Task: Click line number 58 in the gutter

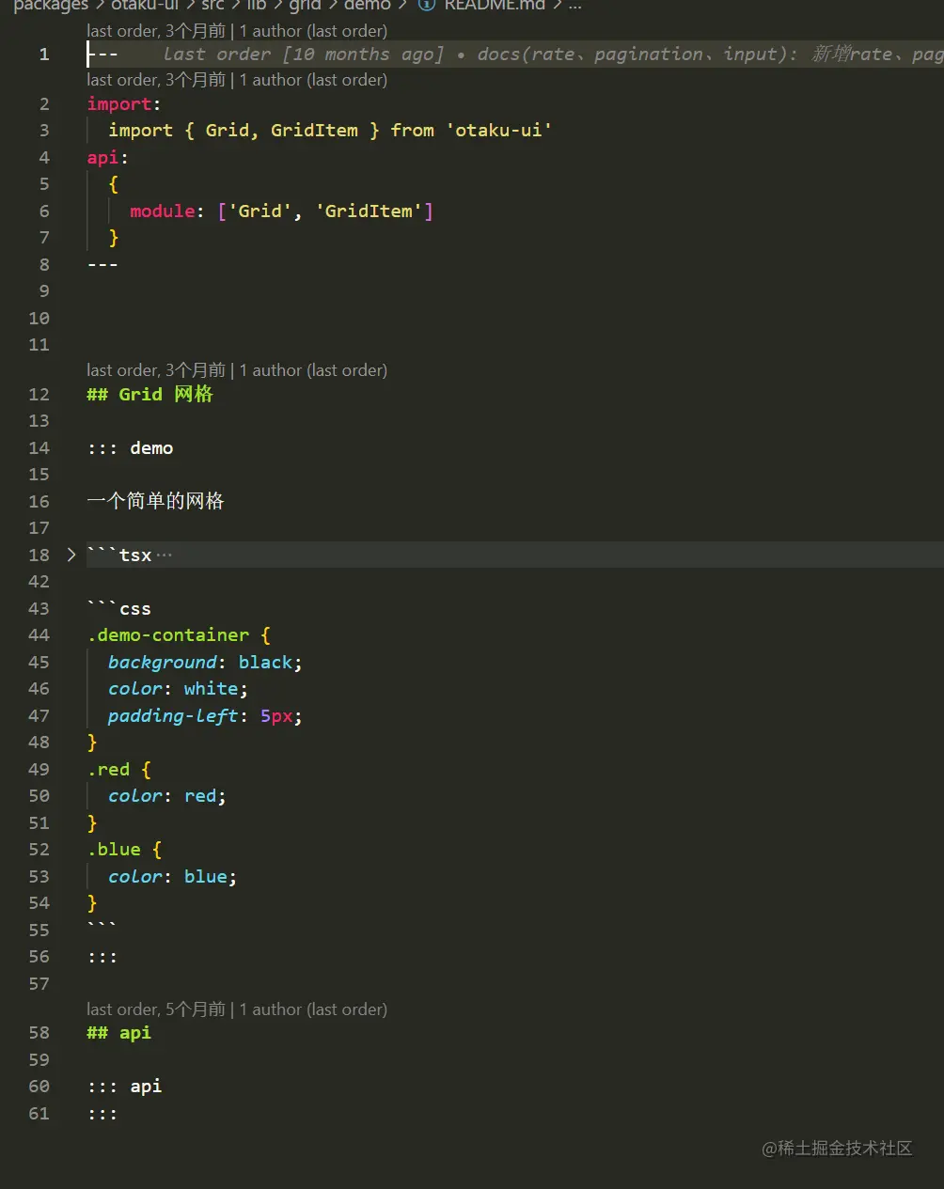Action: click(39, 1033)
